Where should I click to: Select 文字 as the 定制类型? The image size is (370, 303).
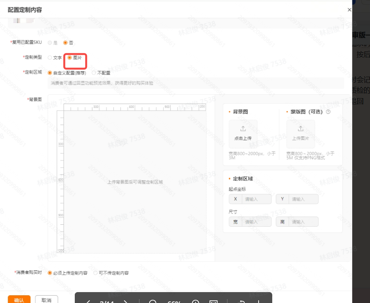(x=49, y=58)
